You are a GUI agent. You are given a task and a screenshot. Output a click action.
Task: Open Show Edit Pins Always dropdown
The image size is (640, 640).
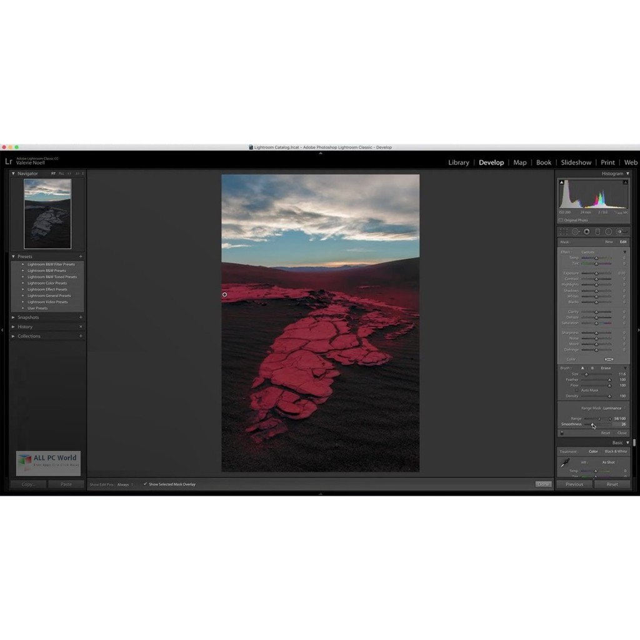[x=125, y=484]
